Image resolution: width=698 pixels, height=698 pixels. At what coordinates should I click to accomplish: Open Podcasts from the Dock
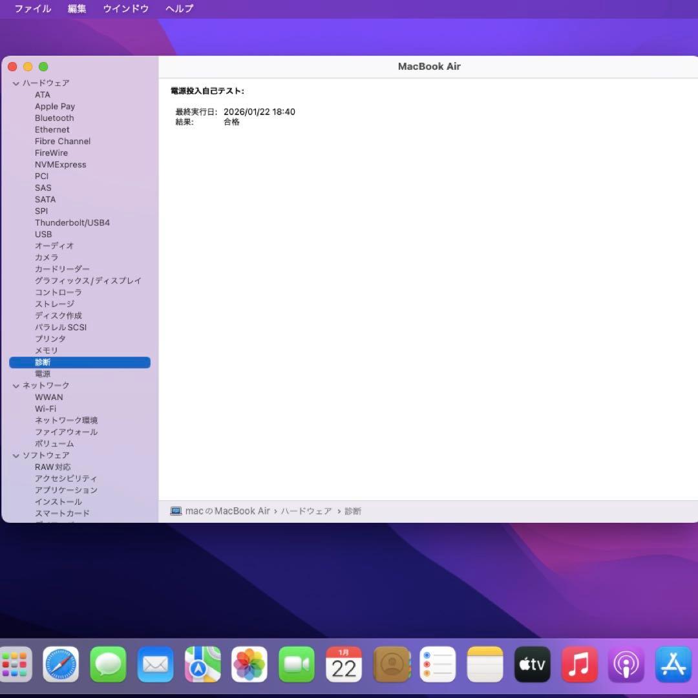[x=626, y=664]
